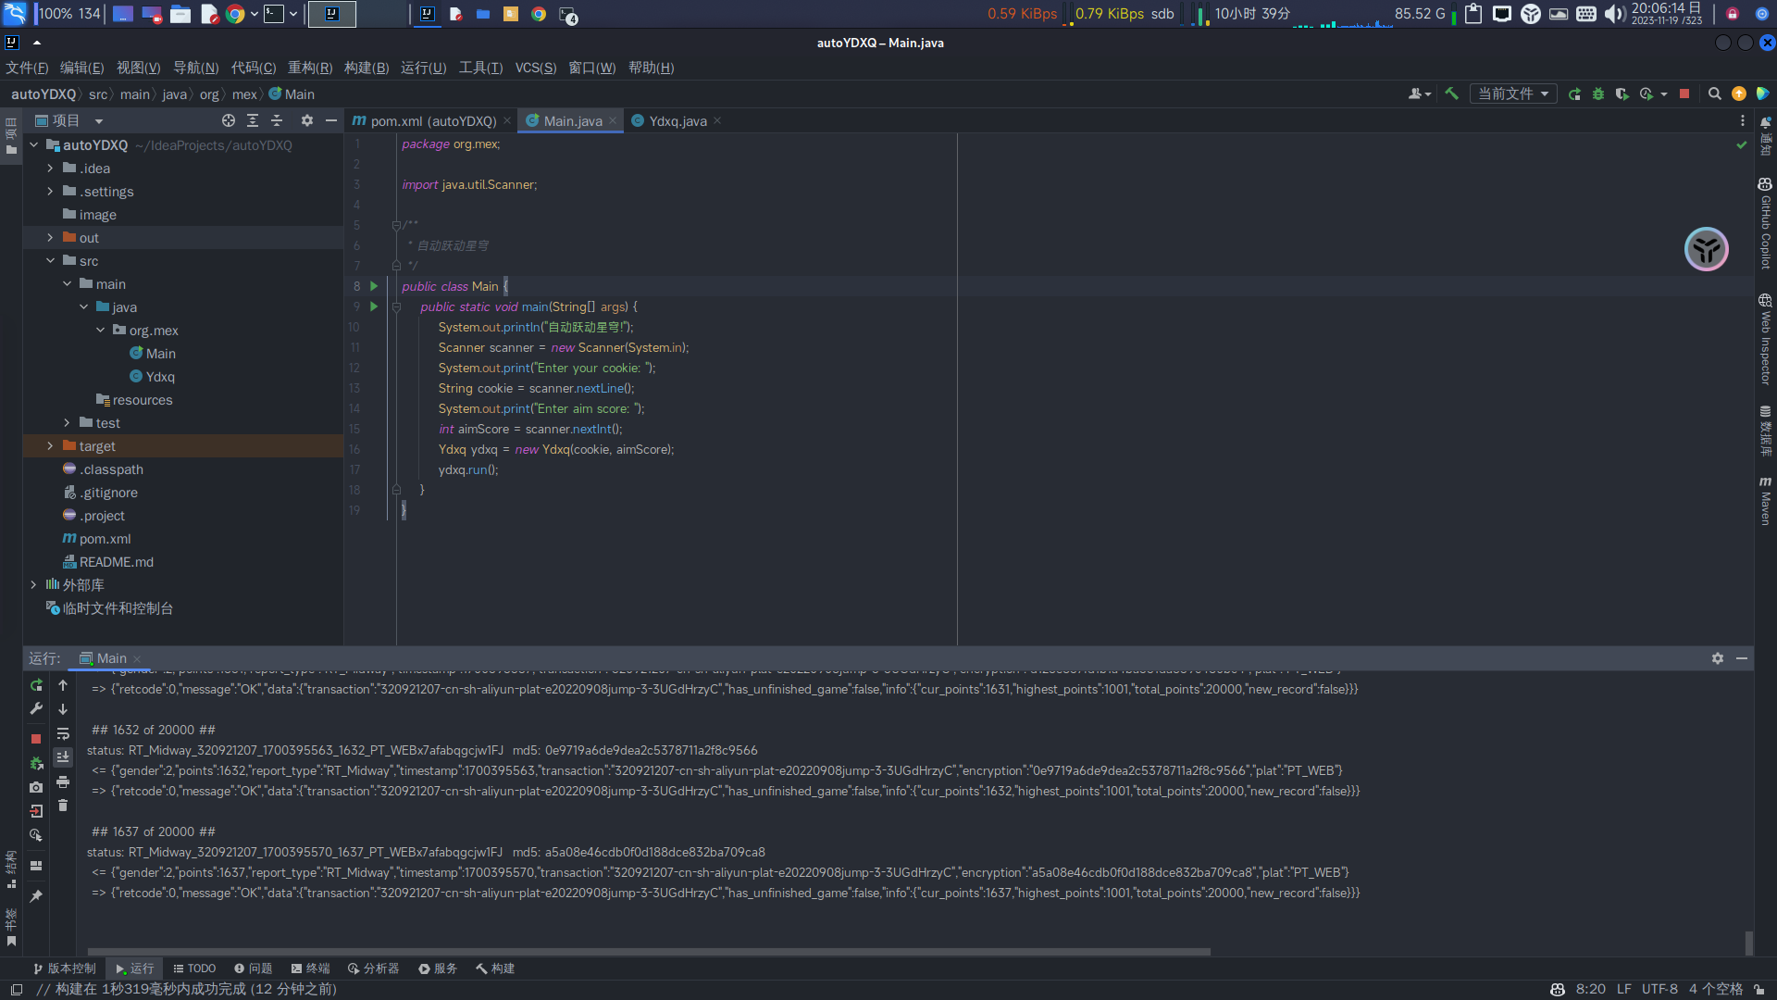Attach debugger to process in Run panel

click(36, 763)
